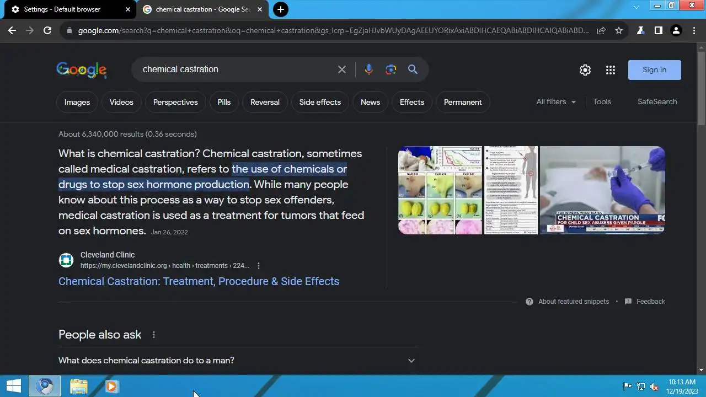Open Chemical Castration: Treatment, Procedure link

point(199,281)
